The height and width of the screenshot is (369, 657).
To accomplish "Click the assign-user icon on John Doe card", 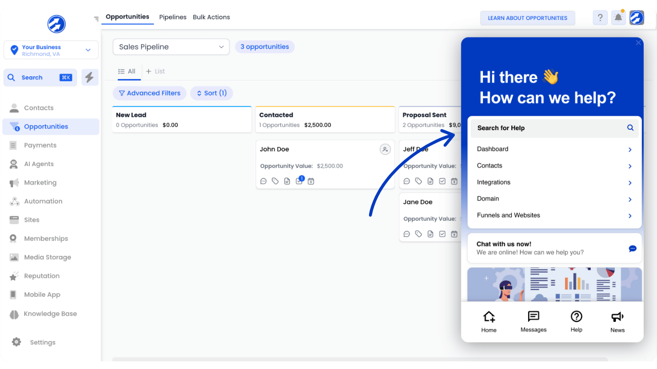I will (x=385, y=149).
